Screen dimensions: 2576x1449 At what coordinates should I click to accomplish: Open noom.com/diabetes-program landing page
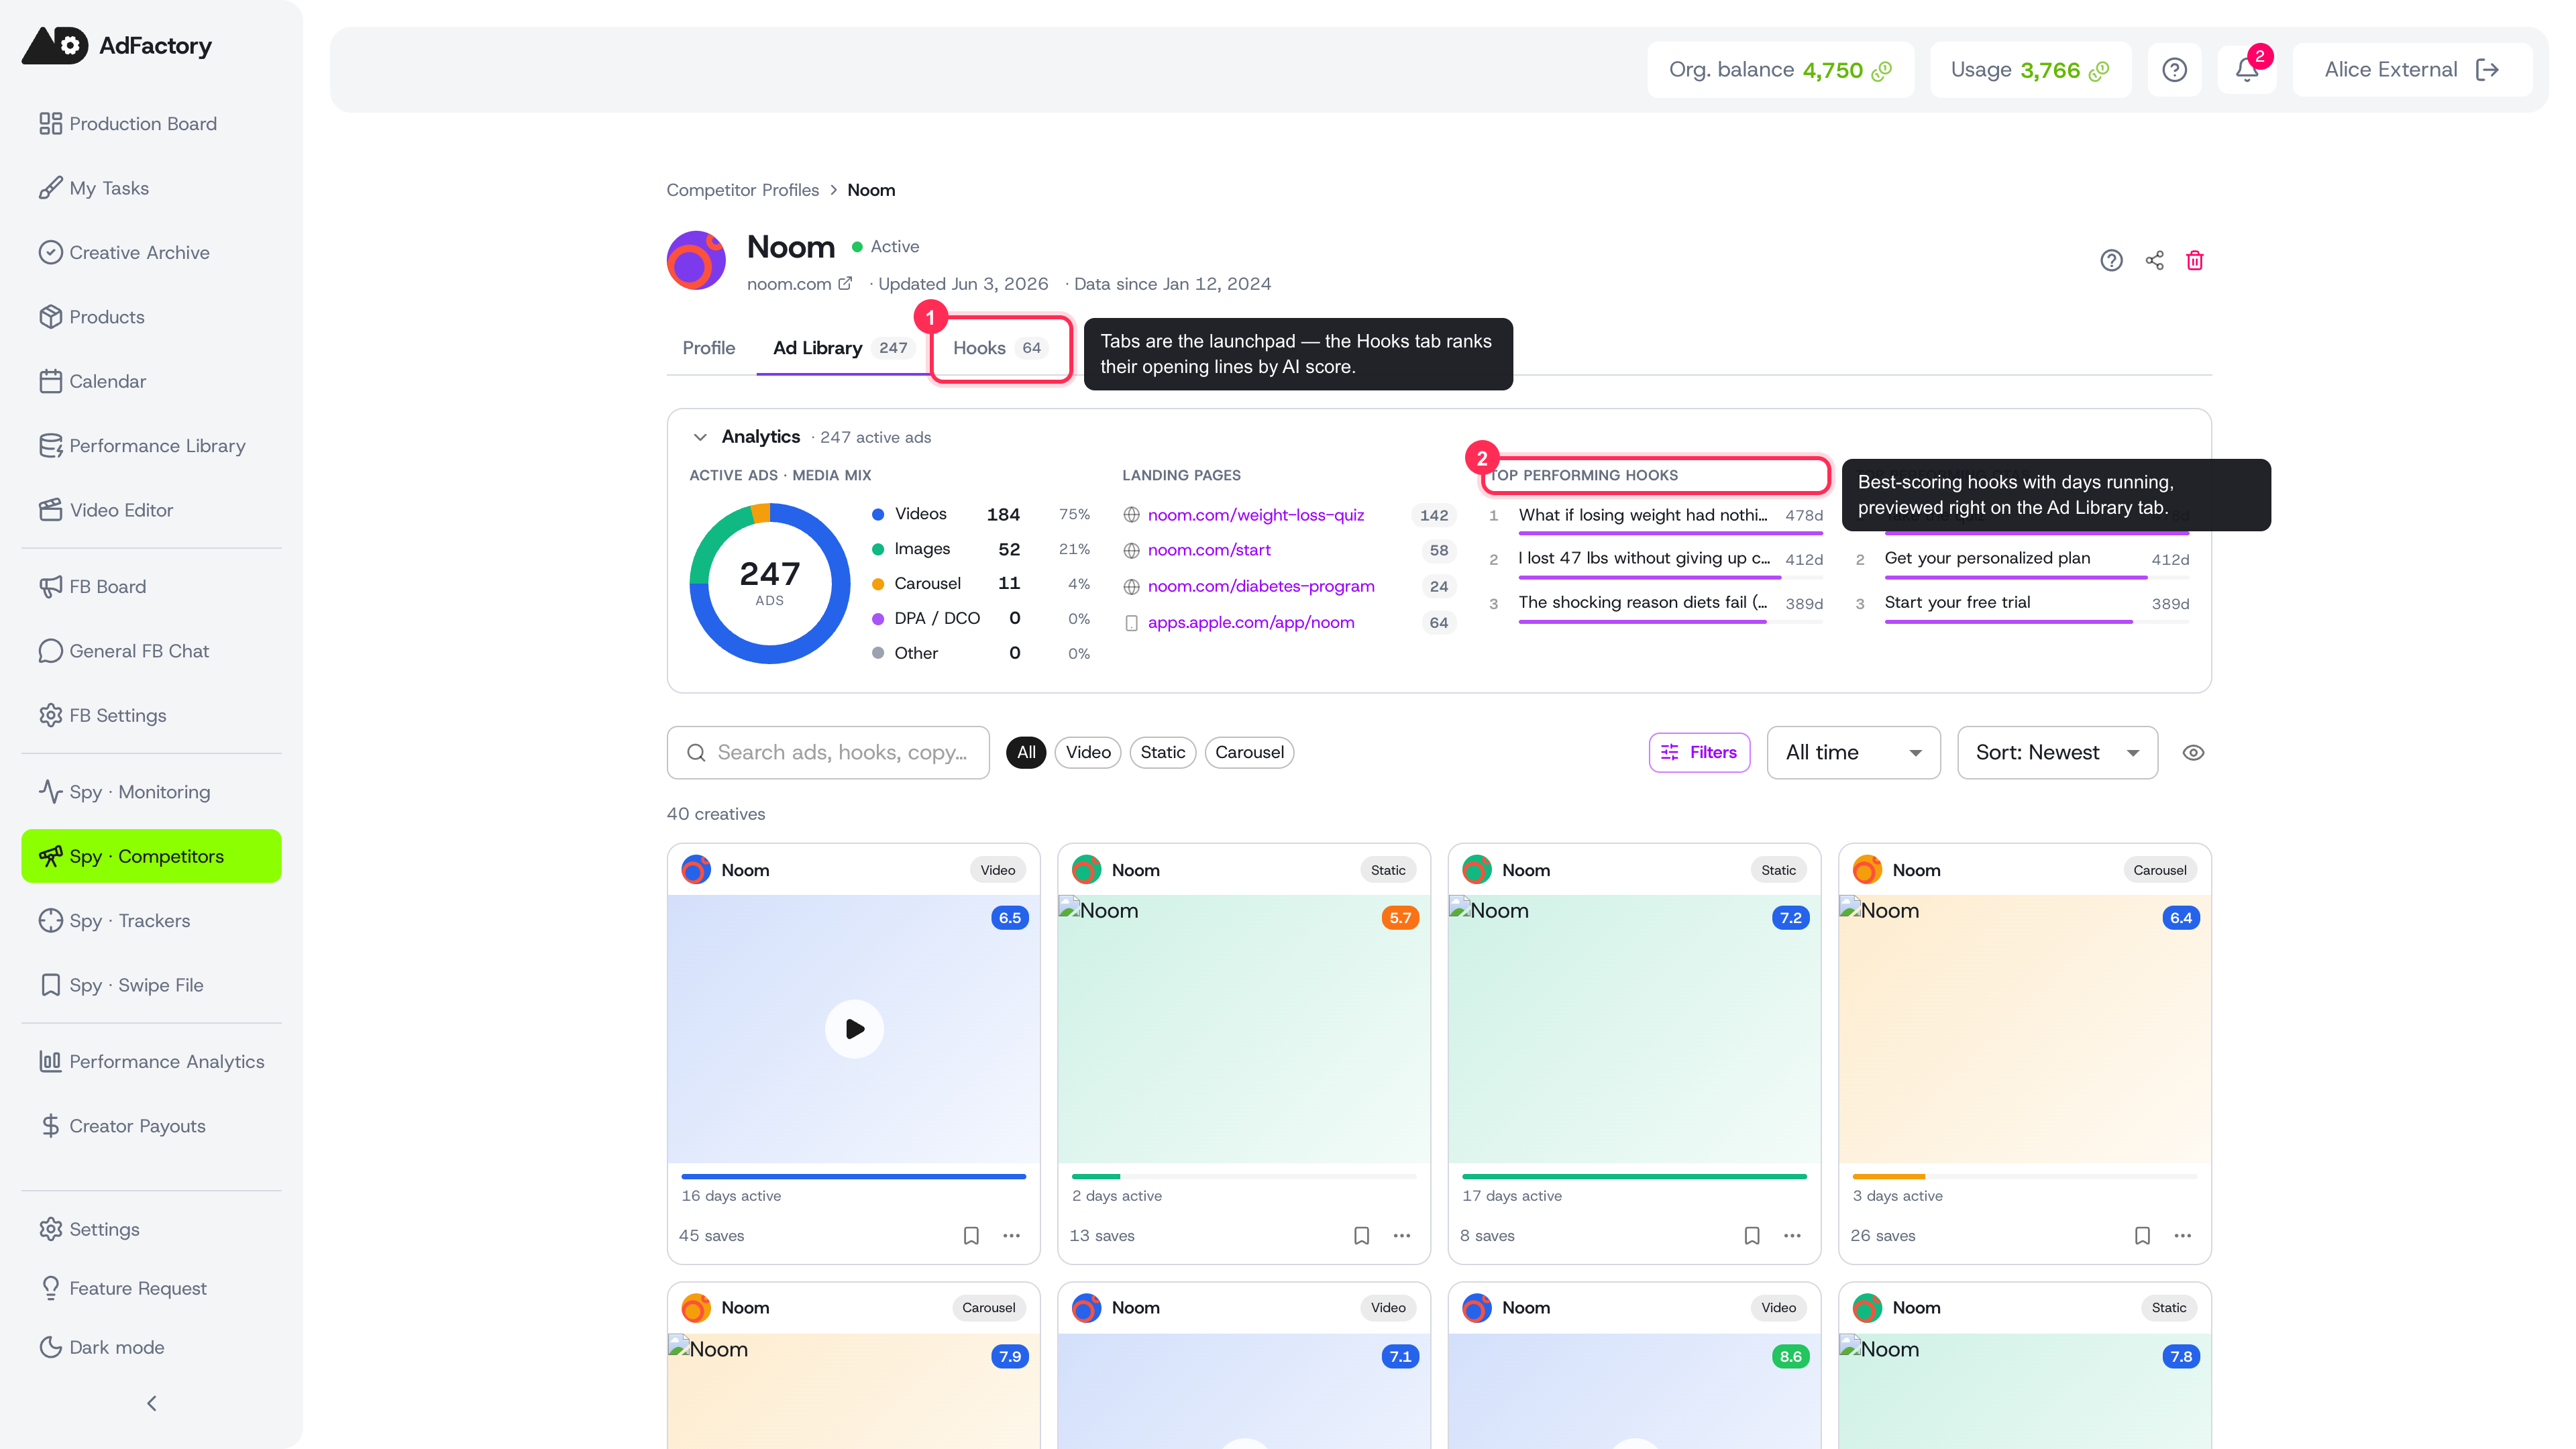click(x=1260, y=586)
